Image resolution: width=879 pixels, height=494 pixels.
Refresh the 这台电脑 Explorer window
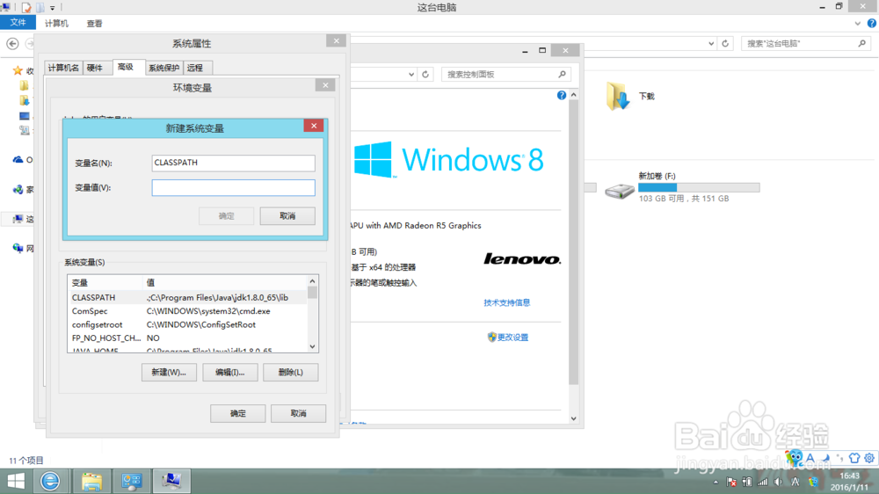725,43
